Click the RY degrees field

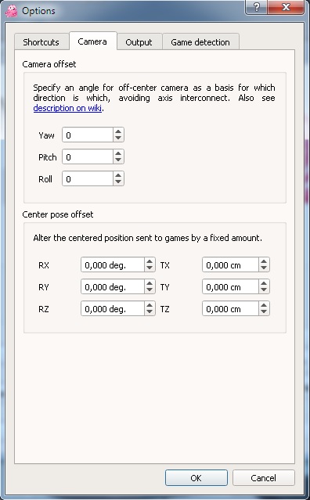coord(113,286)
